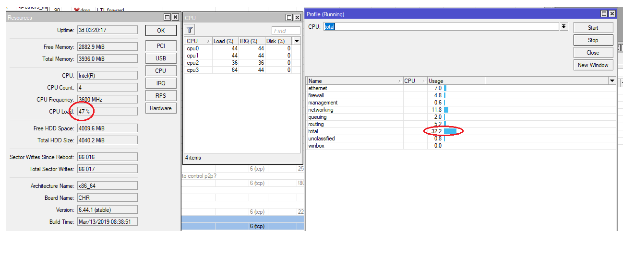Select the cpu1 row

click(243, 56)
